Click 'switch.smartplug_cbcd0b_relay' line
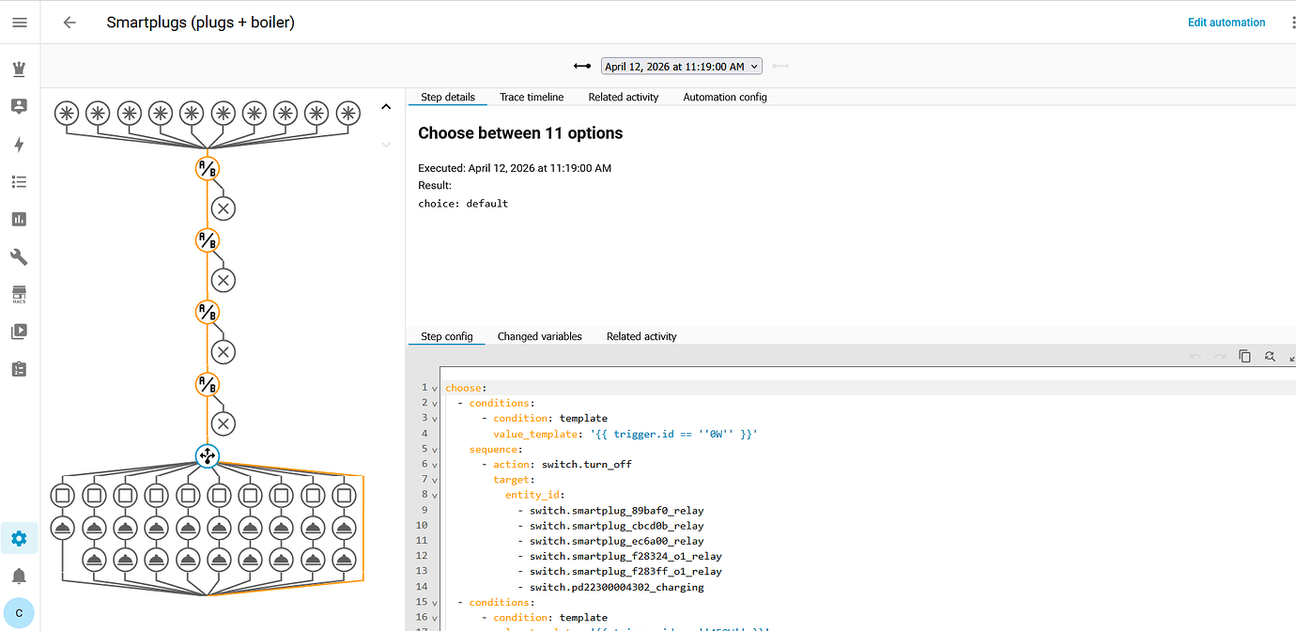Viewport: 1296px width, 631px height. (x=616, y=526)
